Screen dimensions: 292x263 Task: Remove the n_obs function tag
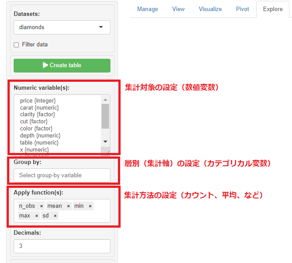[x=42, y=206]
